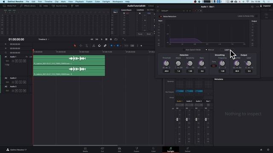Solo the Audio 2 track in timeline header

point(20,82)
